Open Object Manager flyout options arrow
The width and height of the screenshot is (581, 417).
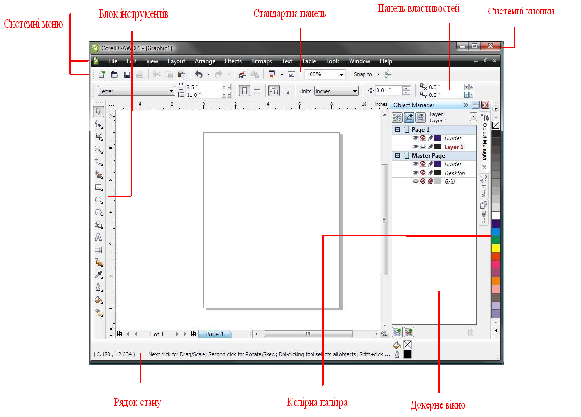pyautogui.click(x=473, y=117)
